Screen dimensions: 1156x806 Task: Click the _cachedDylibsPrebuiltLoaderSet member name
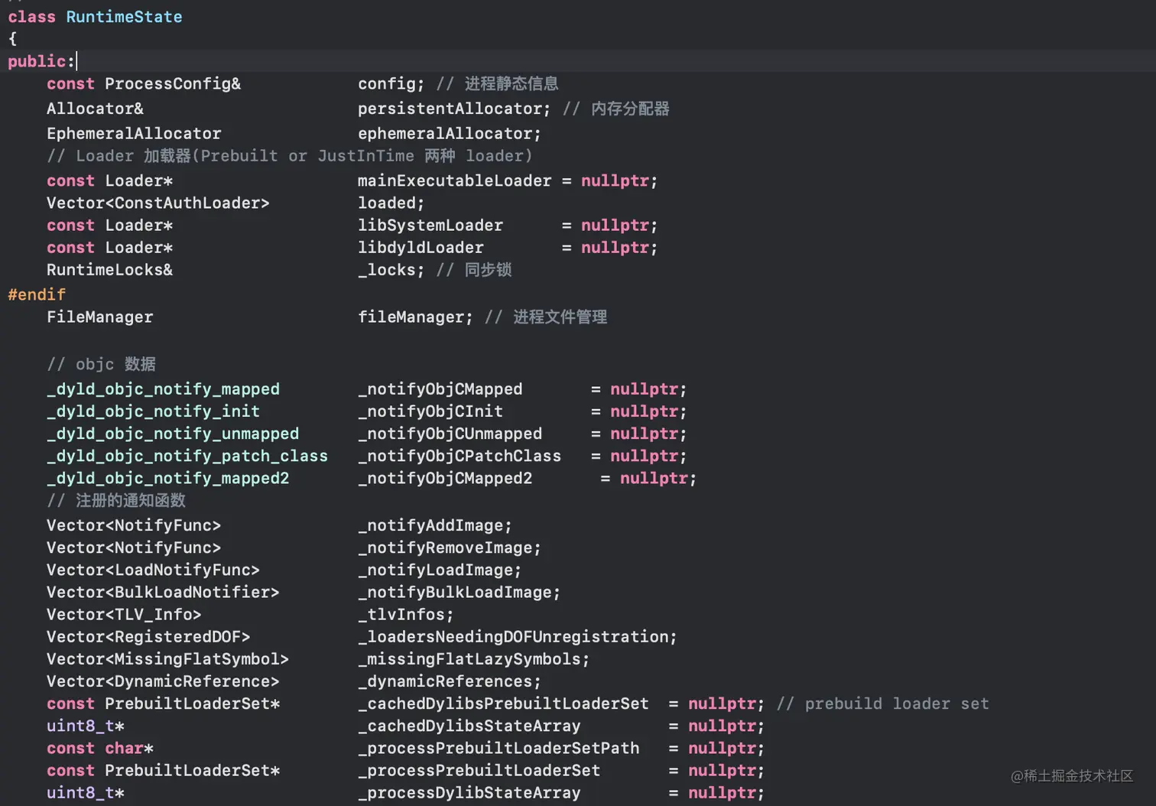503,704
